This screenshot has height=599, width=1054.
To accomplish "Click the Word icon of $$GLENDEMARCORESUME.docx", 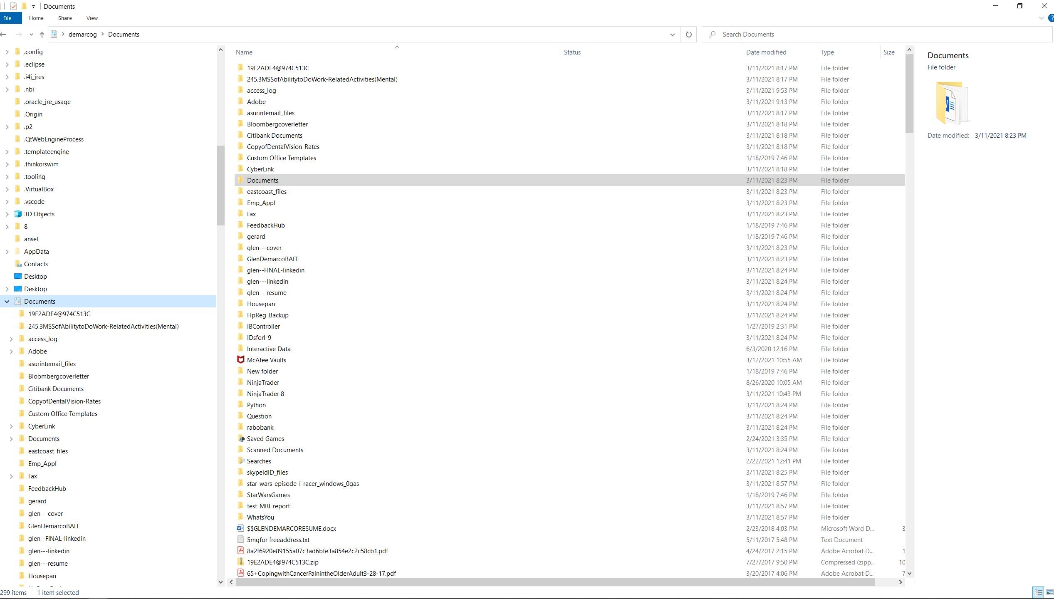I will [x=240, y=528].
